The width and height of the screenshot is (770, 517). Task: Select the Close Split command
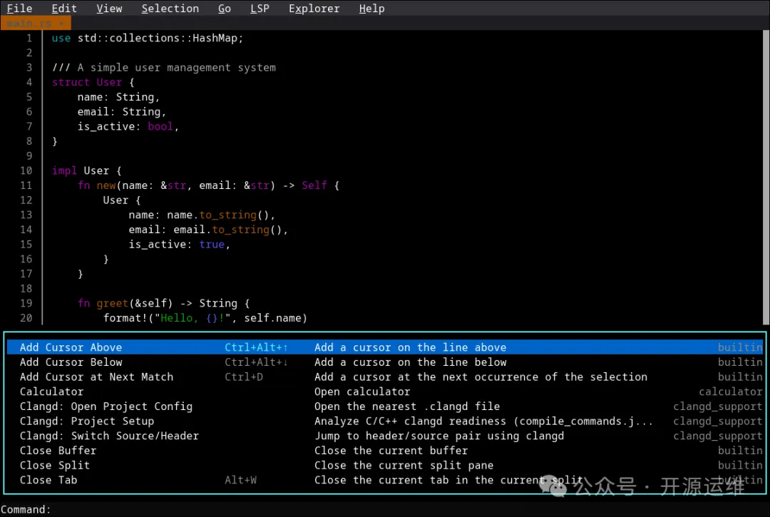click(x=55, y=465)
